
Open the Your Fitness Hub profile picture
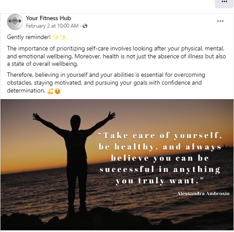(15, 22)
